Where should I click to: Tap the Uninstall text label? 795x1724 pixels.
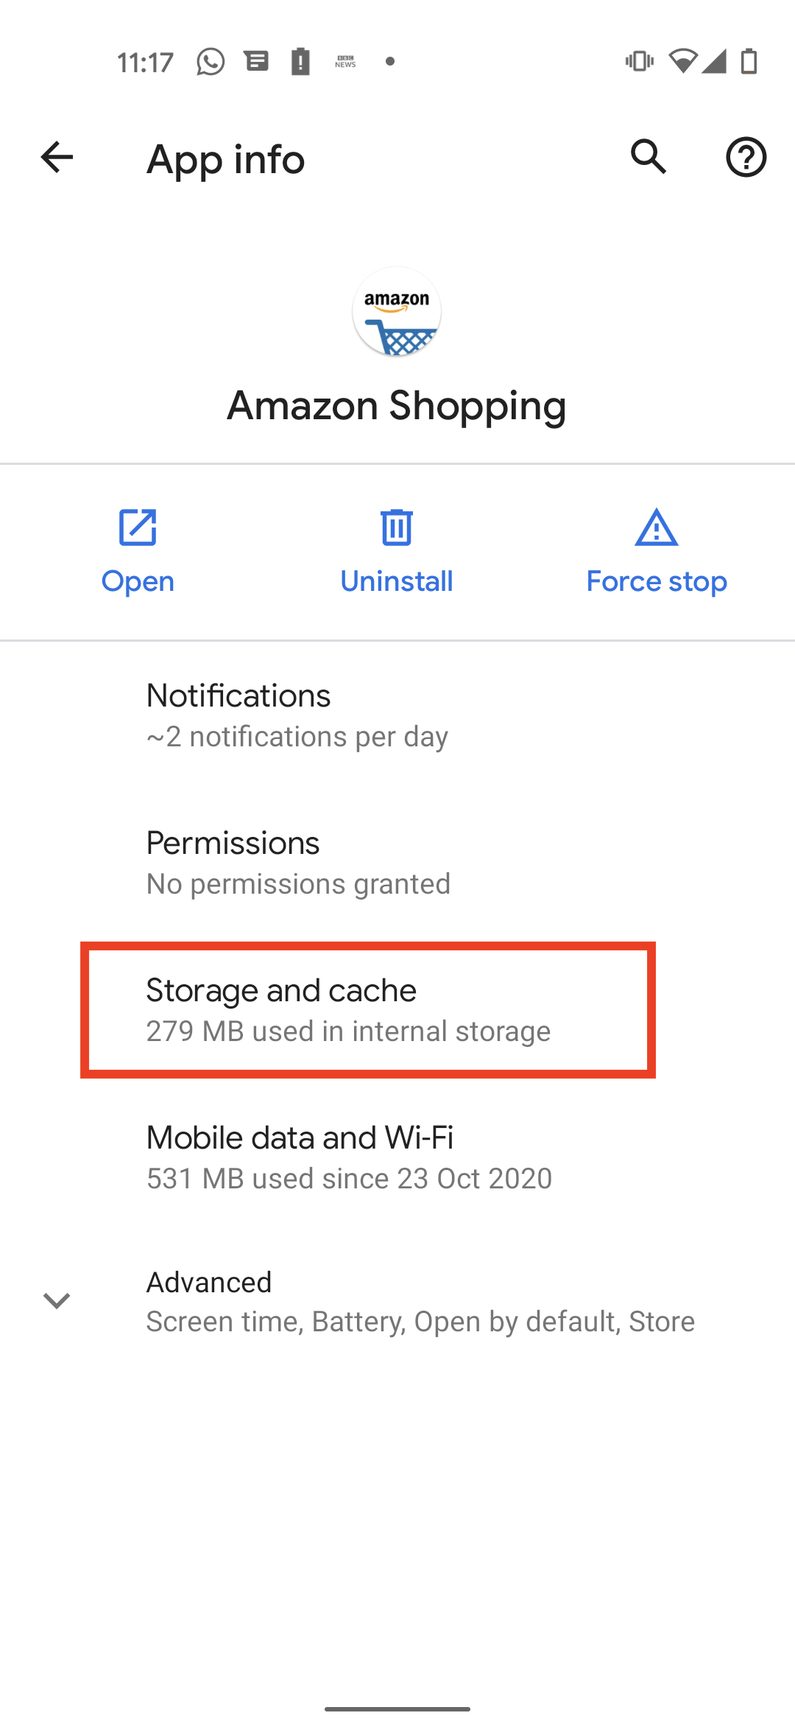[x=397, y=581]
